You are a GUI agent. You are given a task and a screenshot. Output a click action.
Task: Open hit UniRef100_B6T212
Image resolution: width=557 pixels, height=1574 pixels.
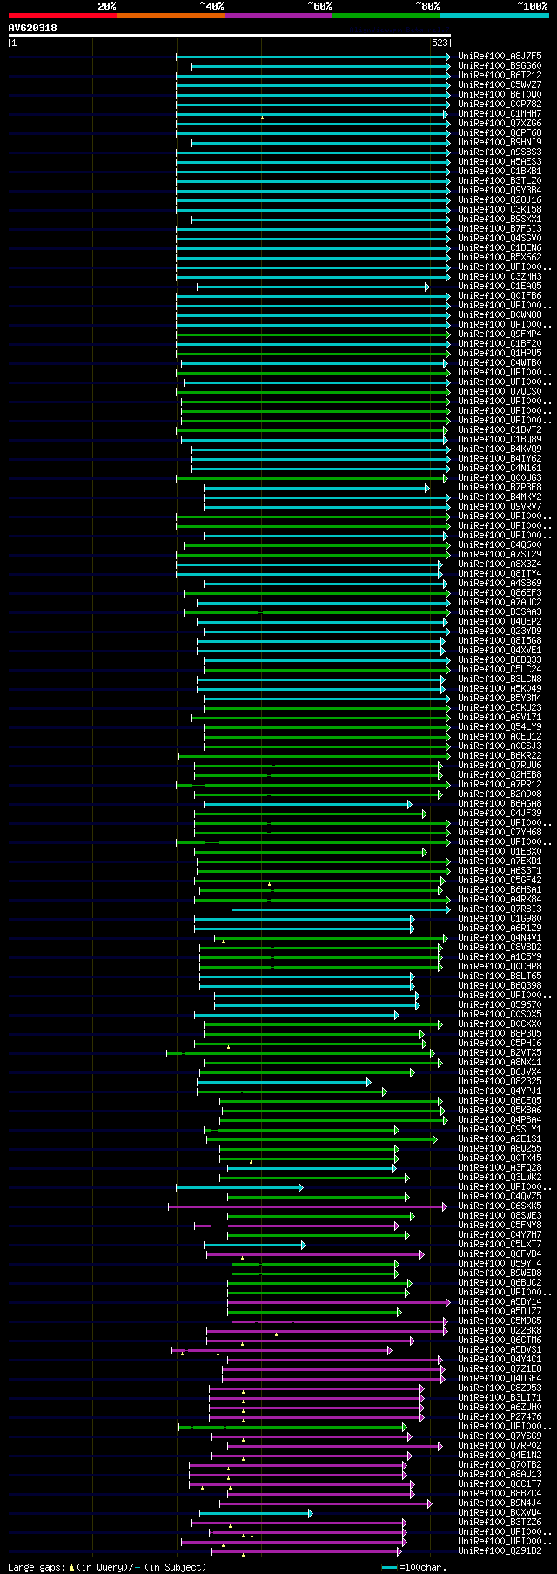pos(500,75)
